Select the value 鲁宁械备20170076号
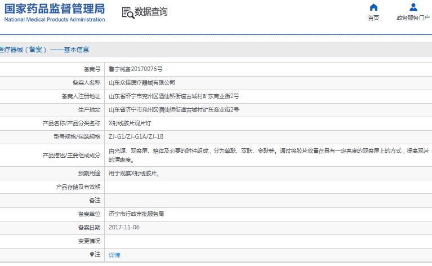The height and width of the screenshot is (266, 432). [136, 69]
